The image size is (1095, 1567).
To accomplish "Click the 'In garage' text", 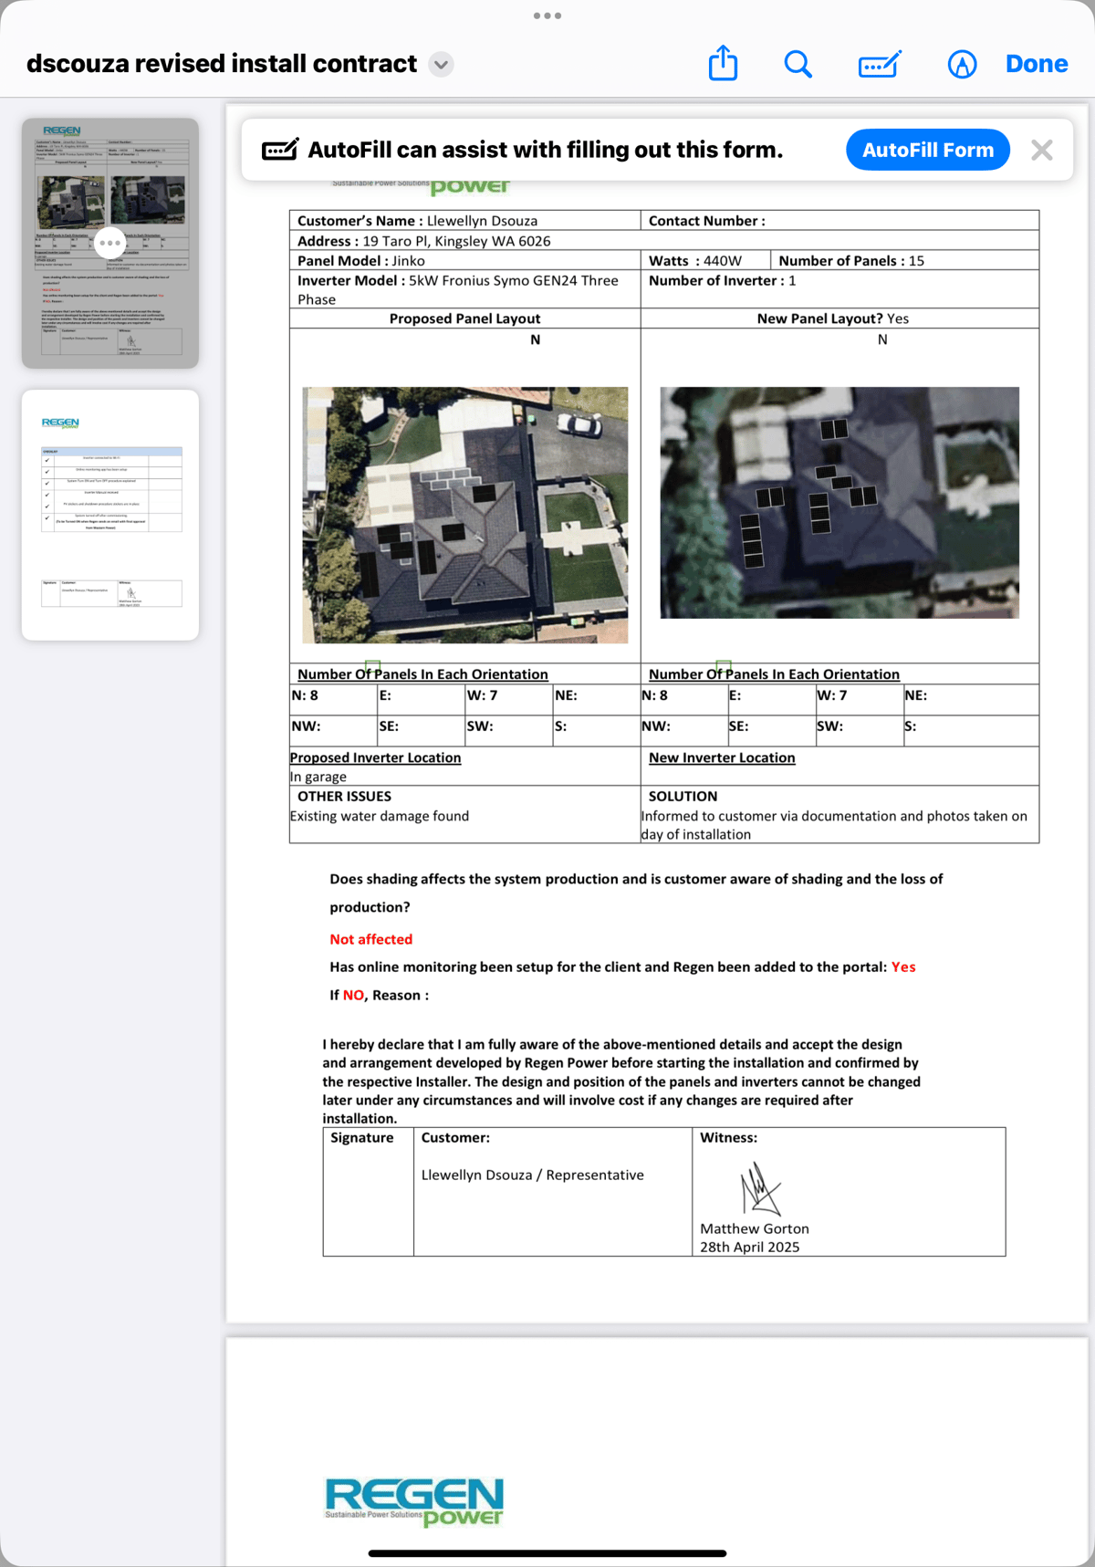I will point(318,777).
